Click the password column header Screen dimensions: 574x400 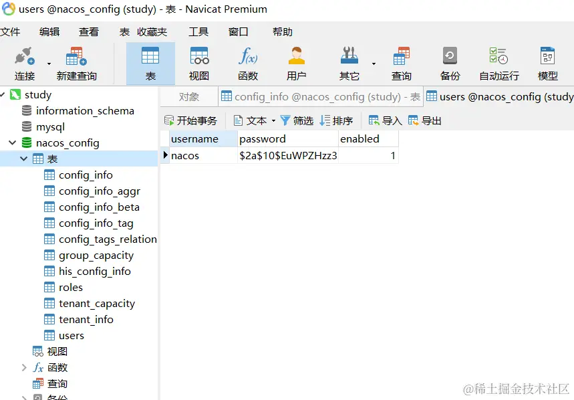288,139
